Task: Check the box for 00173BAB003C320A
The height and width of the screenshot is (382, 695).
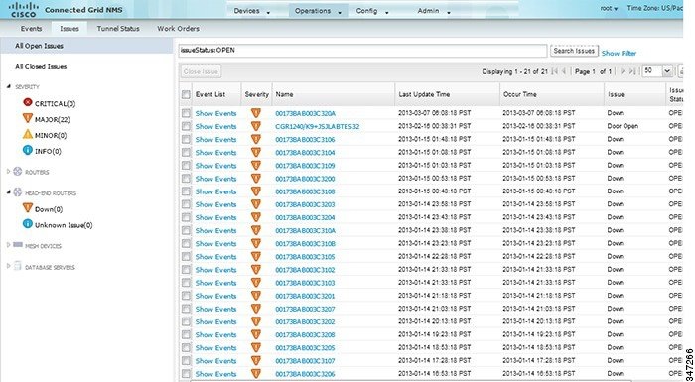Action: click(x=186, y=113)
